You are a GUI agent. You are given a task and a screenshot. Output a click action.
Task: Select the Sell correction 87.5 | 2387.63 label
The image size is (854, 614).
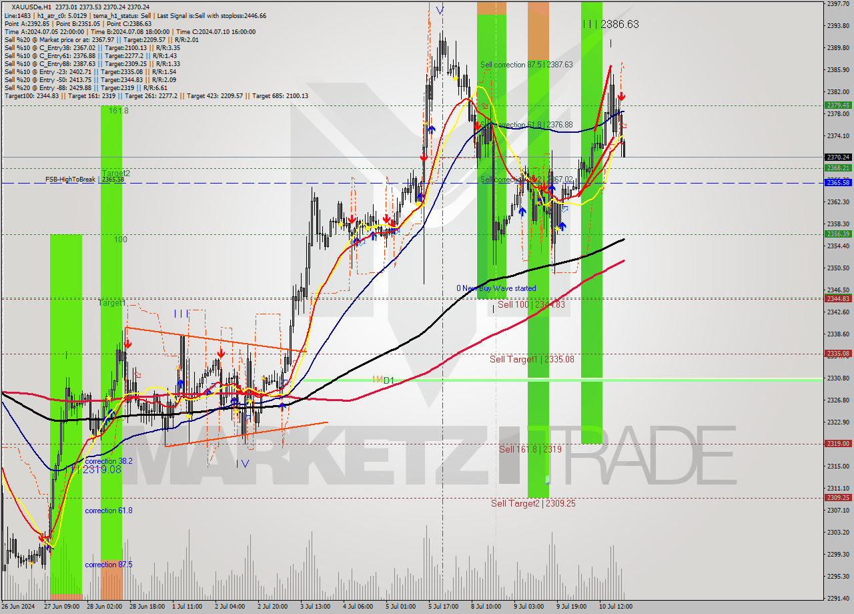tap(526, 65)
